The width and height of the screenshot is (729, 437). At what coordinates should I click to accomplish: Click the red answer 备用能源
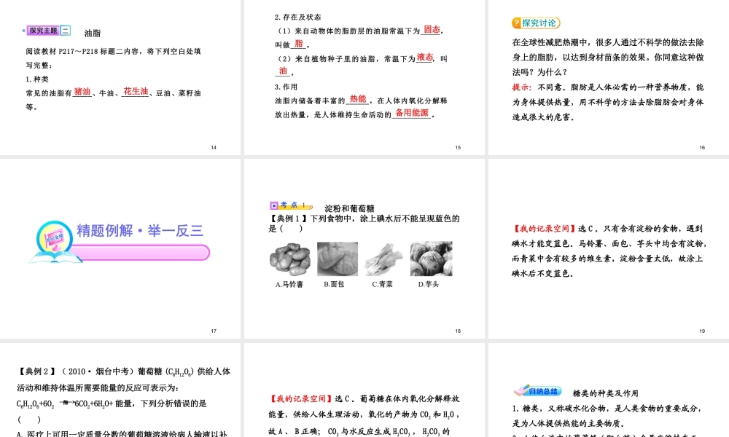(x=412, y=112)
